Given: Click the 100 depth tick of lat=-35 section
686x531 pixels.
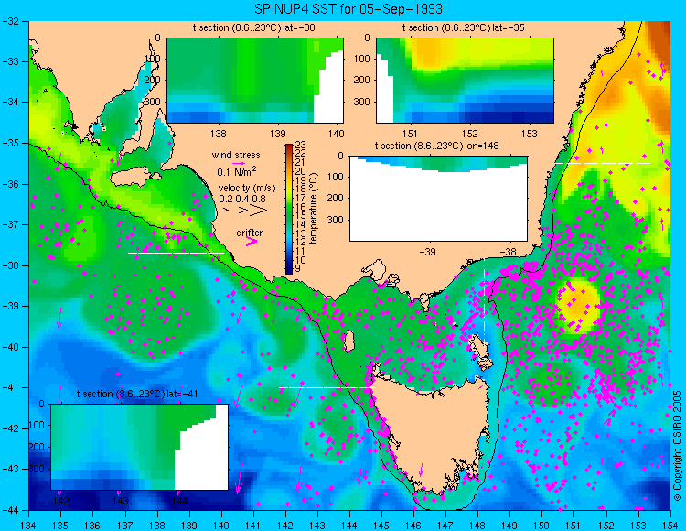Looking at the screenshot, I should tap(362, 59).
